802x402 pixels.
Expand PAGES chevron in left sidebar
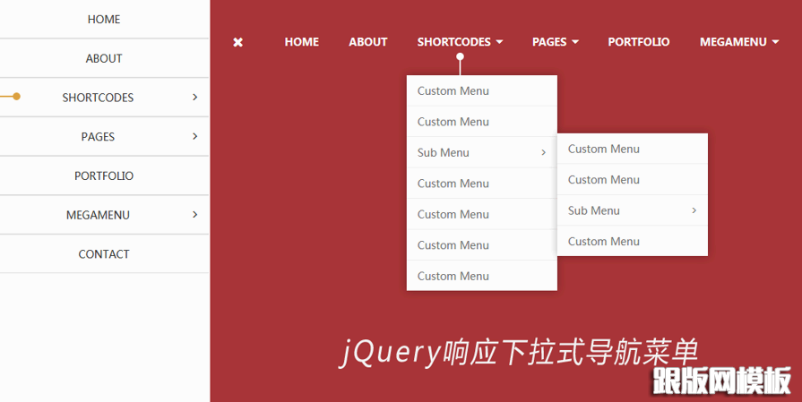[x=194, y=136]
